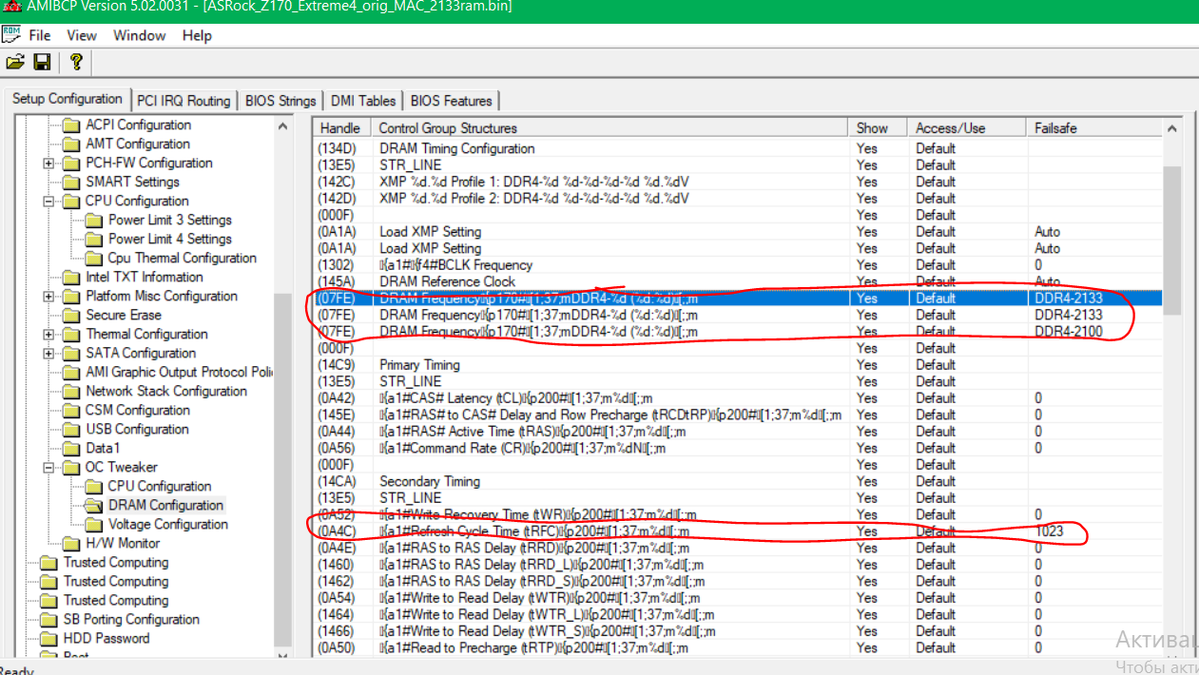The height and width of the screenshot is (675, 1199).
Task: Select Power Limit 4 Settings item
Action: click(x=170, y=239)
